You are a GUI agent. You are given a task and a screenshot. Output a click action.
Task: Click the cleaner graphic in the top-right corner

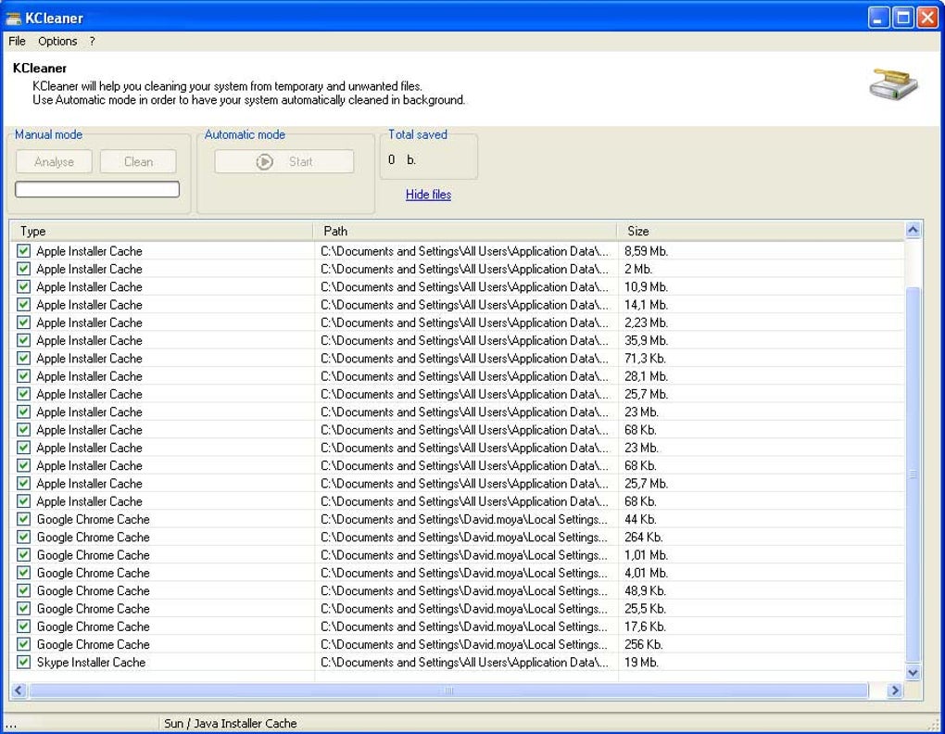(x=892, y=85)
